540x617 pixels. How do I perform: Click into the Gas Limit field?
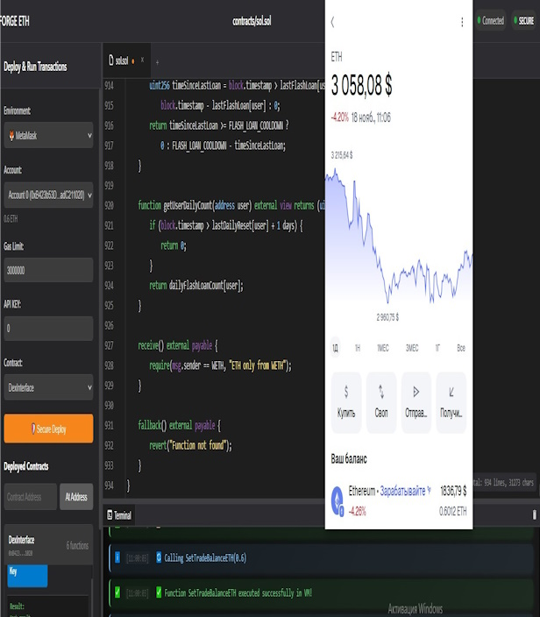(48, 270)
